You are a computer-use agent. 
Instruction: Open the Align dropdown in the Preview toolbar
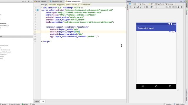click(x=152, y=7)
